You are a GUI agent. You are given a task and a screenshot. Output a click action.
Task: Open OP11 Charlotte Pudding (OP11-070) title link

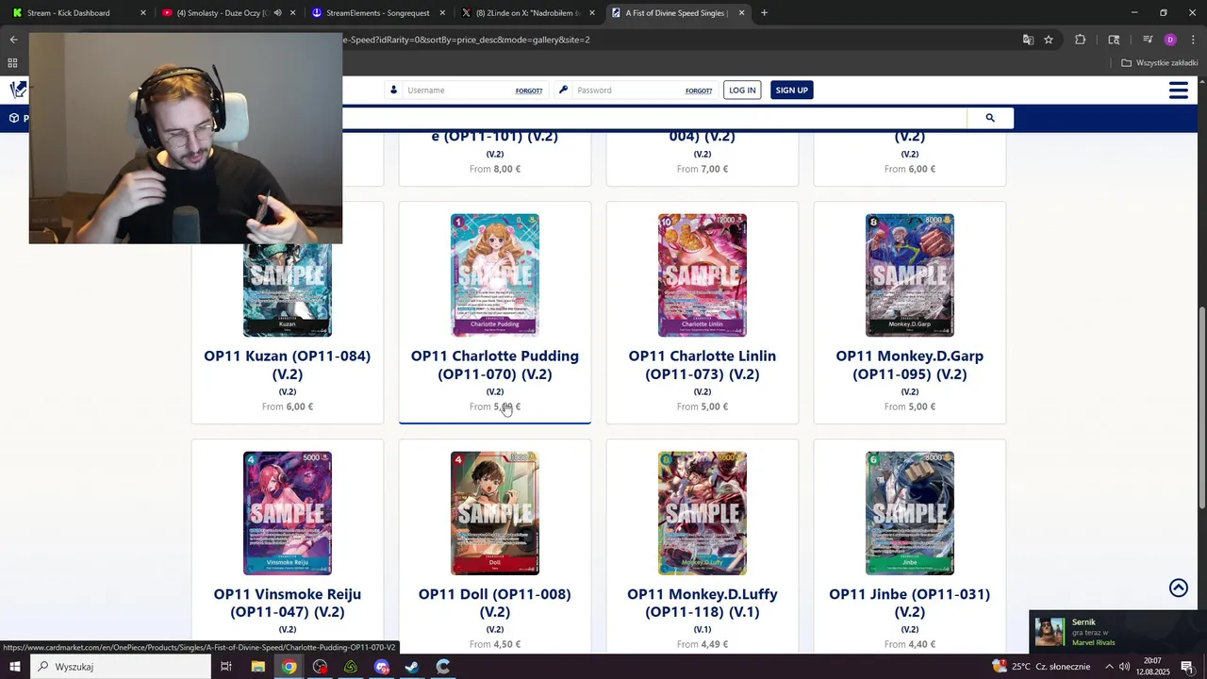pos(495,365)
